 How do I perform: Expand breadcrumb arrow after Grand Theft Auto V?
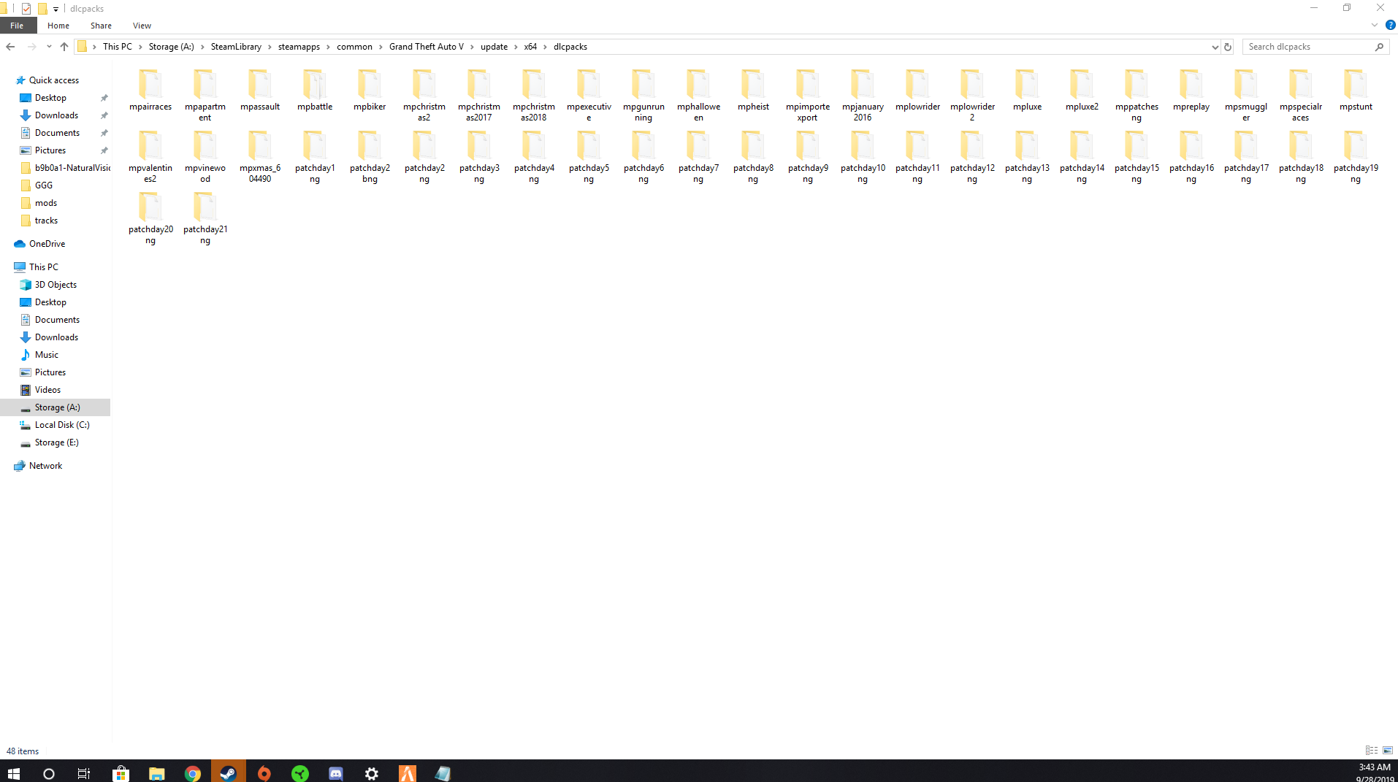[x=472, y=47]
